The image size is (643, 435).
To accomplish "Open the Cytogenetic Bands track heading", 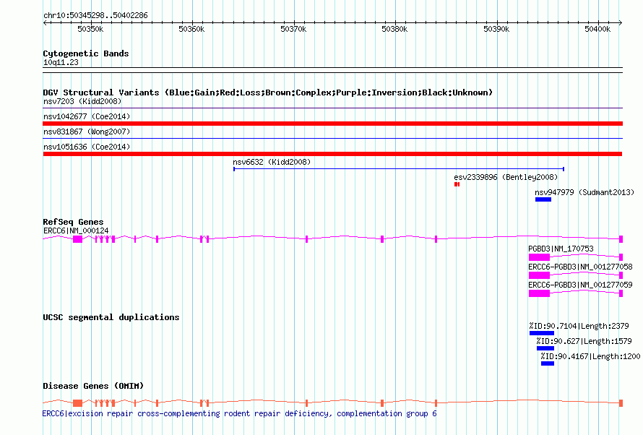I will (86, 53).
